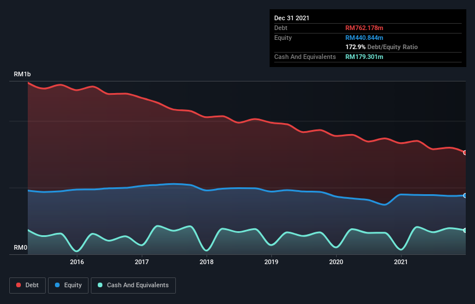The width and height of the screenshot is (475, 304).
Task: Toggle the Equity series legend button
Action: (x=68, y=286)
